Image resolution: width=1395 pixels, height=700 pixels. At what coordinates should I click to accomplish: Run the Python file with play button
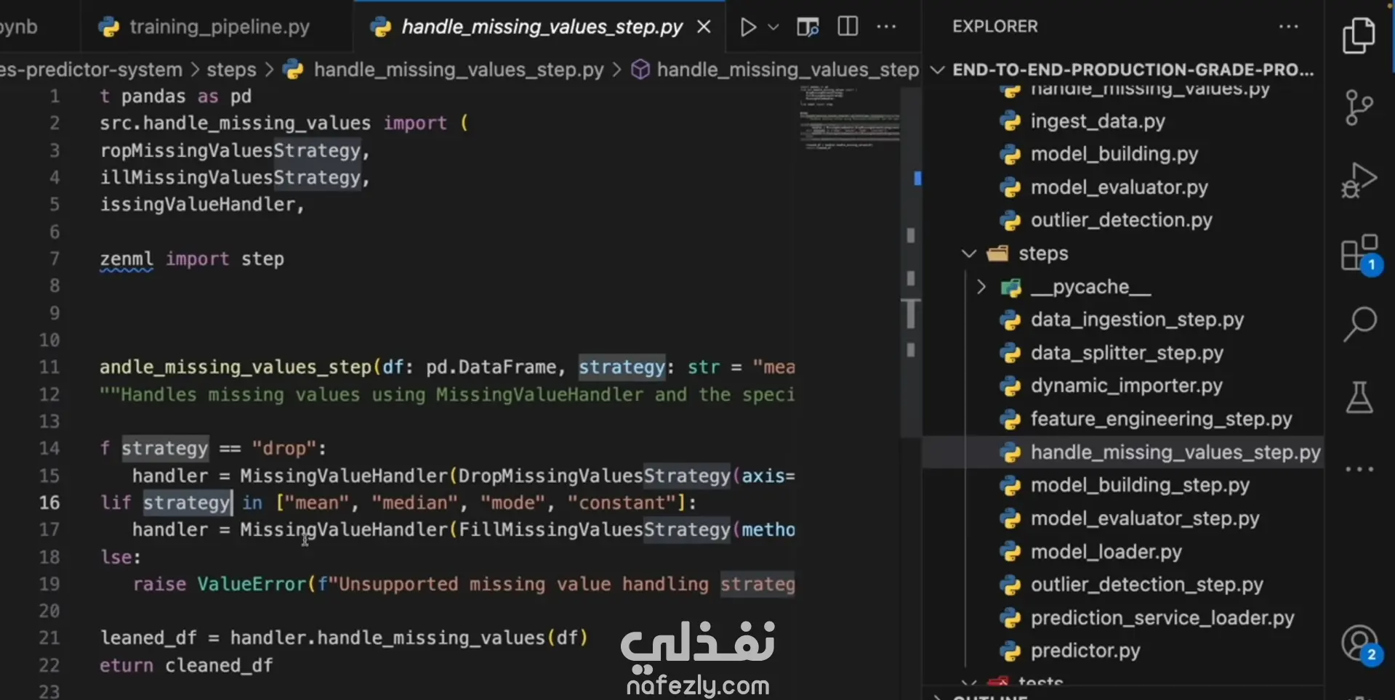747,28
